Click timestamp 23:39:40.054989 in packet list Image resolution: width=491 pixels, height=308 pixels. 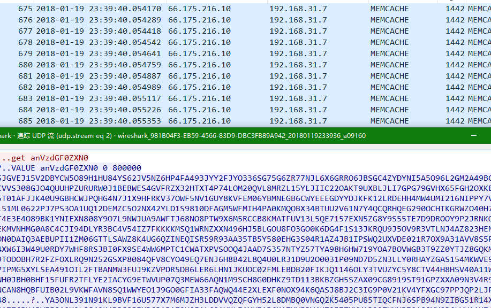coord(125,88)
